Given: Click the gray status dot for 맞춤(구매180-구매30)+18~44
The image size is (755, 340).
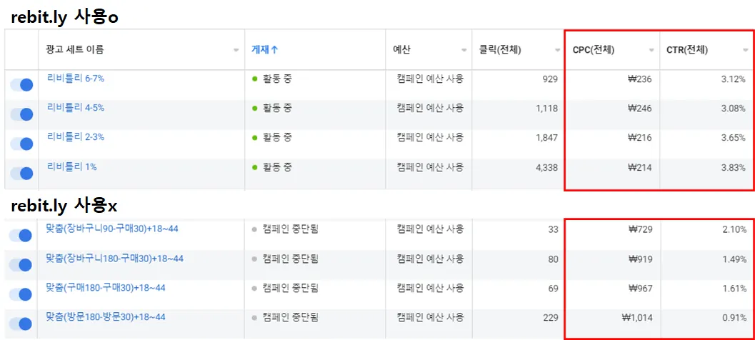Looking at the screenshot, I should tap(254, 289).
